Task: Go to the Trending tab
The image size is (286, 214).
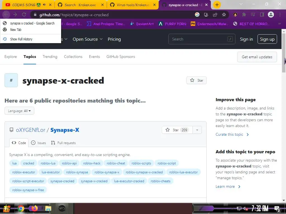Action: (x=50, y=57)
